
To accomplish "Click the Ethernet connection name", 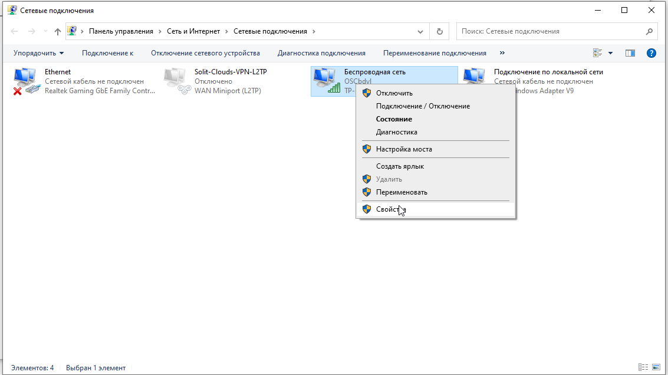I will pos(58,71).
